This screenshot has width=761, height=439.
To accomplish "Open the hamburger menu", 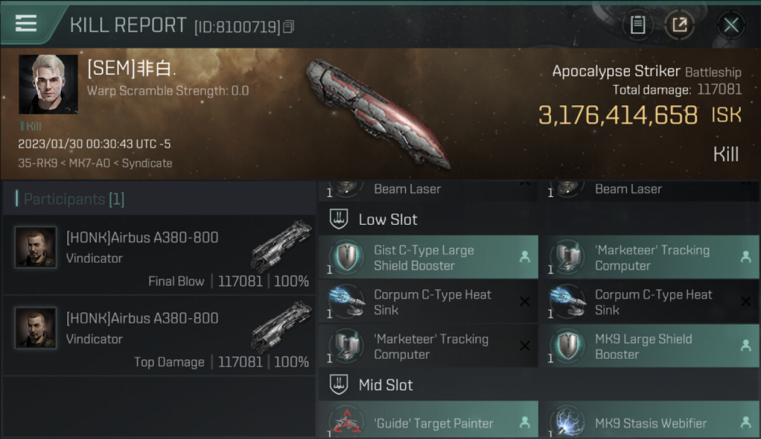I will tap(26, 23).
